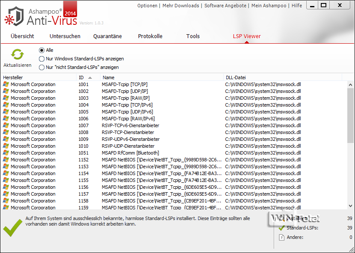Image resolution: width=355 pixels, height=253 pixels.
Task: Open the Tools tab
Action: 193,36
